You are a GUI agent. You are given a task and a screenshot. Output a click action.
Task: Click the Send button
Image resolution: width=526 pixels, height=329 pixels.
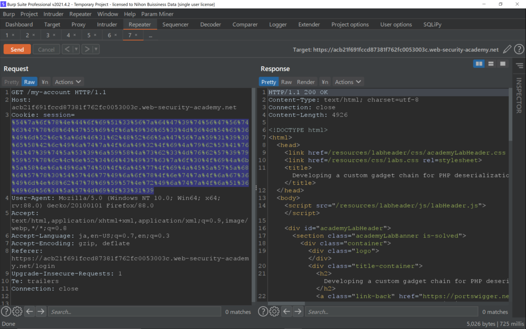tap(17, 49)
